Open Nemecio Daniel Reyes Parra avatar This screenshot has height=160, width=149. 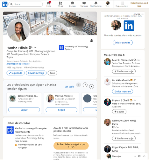coord(107,122)
